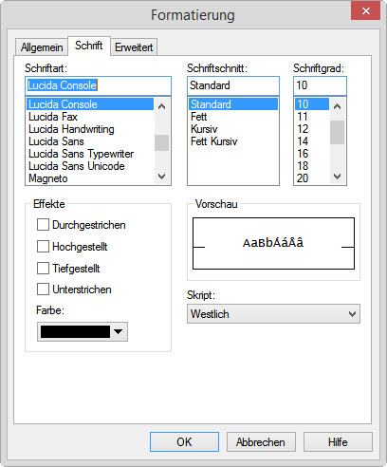Turn on Unterstrichen effect
This screenshot has width=387, height=467.
tap(43, 290)
